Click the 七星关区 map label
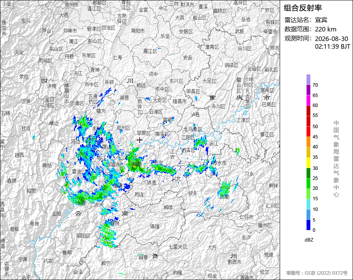Screen dimensions: 353x280 click(178, 247)
